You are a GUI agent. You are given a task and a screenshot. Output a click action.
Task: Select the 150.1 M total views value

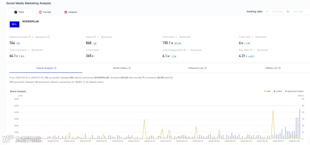(x=168, y=43)
